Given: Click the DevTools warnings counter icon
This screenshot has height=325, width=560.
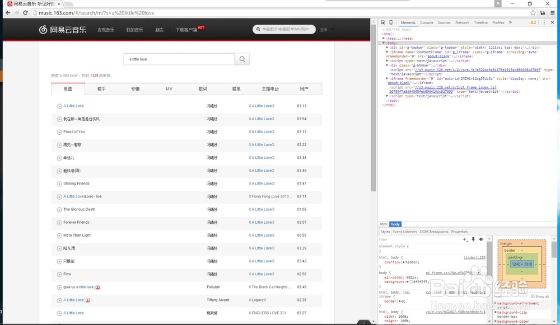Looking at the screenshot, I should tap(533, 22).
